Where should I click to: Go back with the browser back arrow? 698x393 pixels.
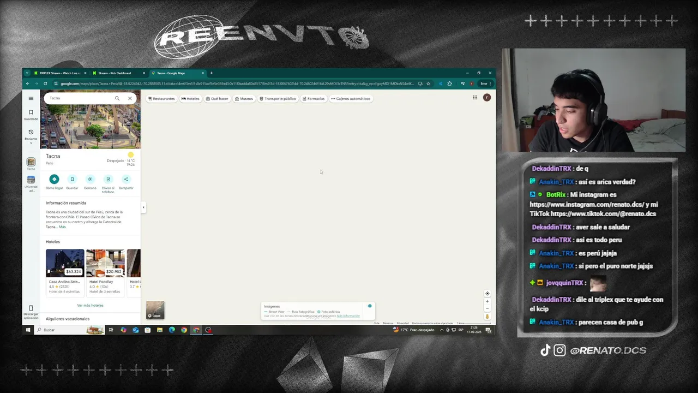click(x=27, y=84)
